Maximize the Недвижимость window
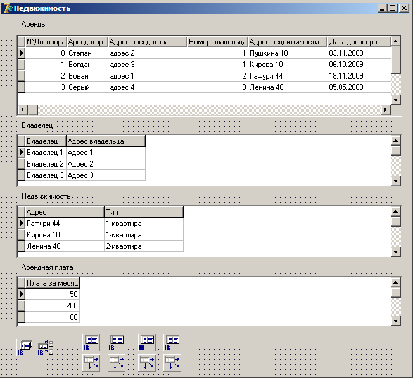 point(393,8)
